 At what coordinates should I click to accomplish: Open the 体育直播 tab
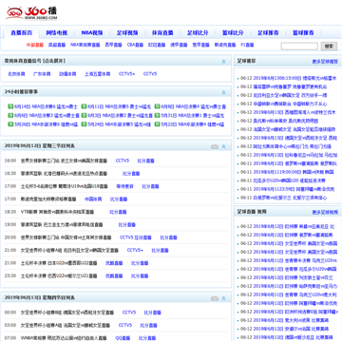(162, 33)
